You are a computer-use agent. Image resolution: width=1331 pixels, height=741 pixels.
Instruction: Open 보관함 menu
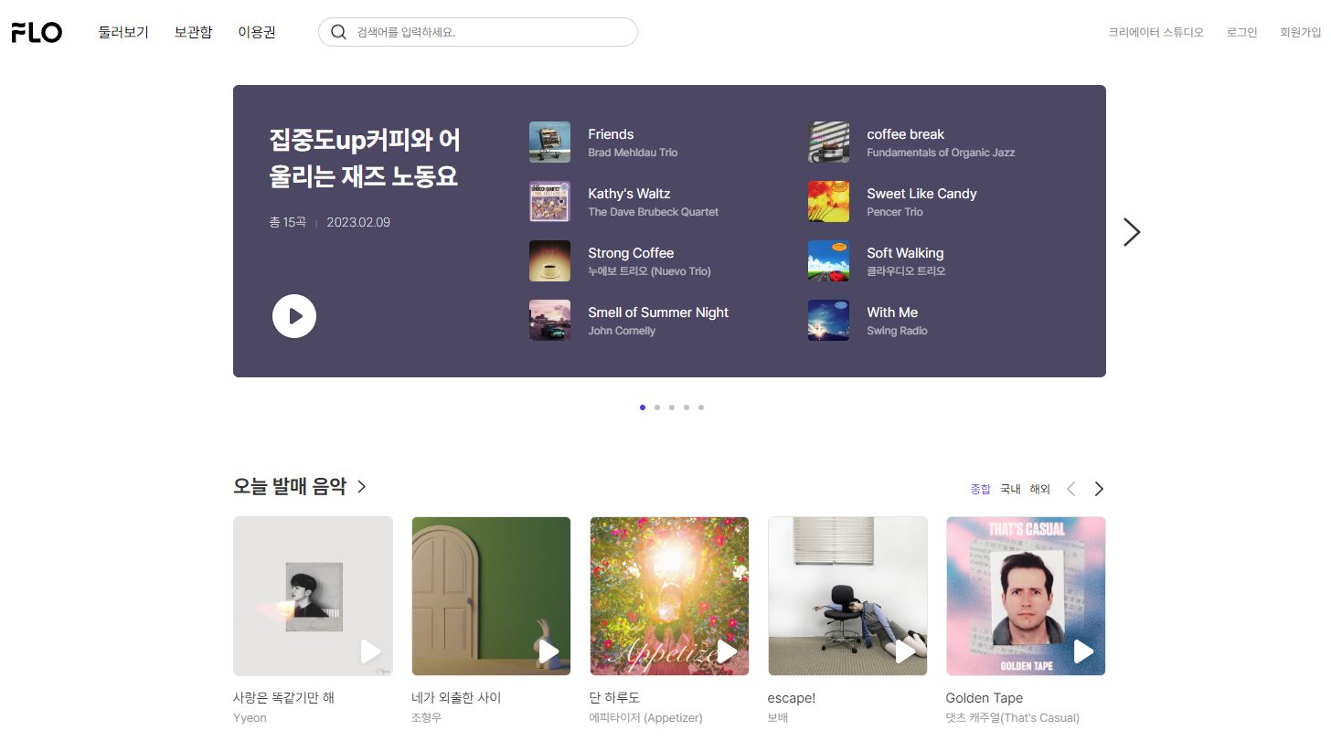(193, 32)
